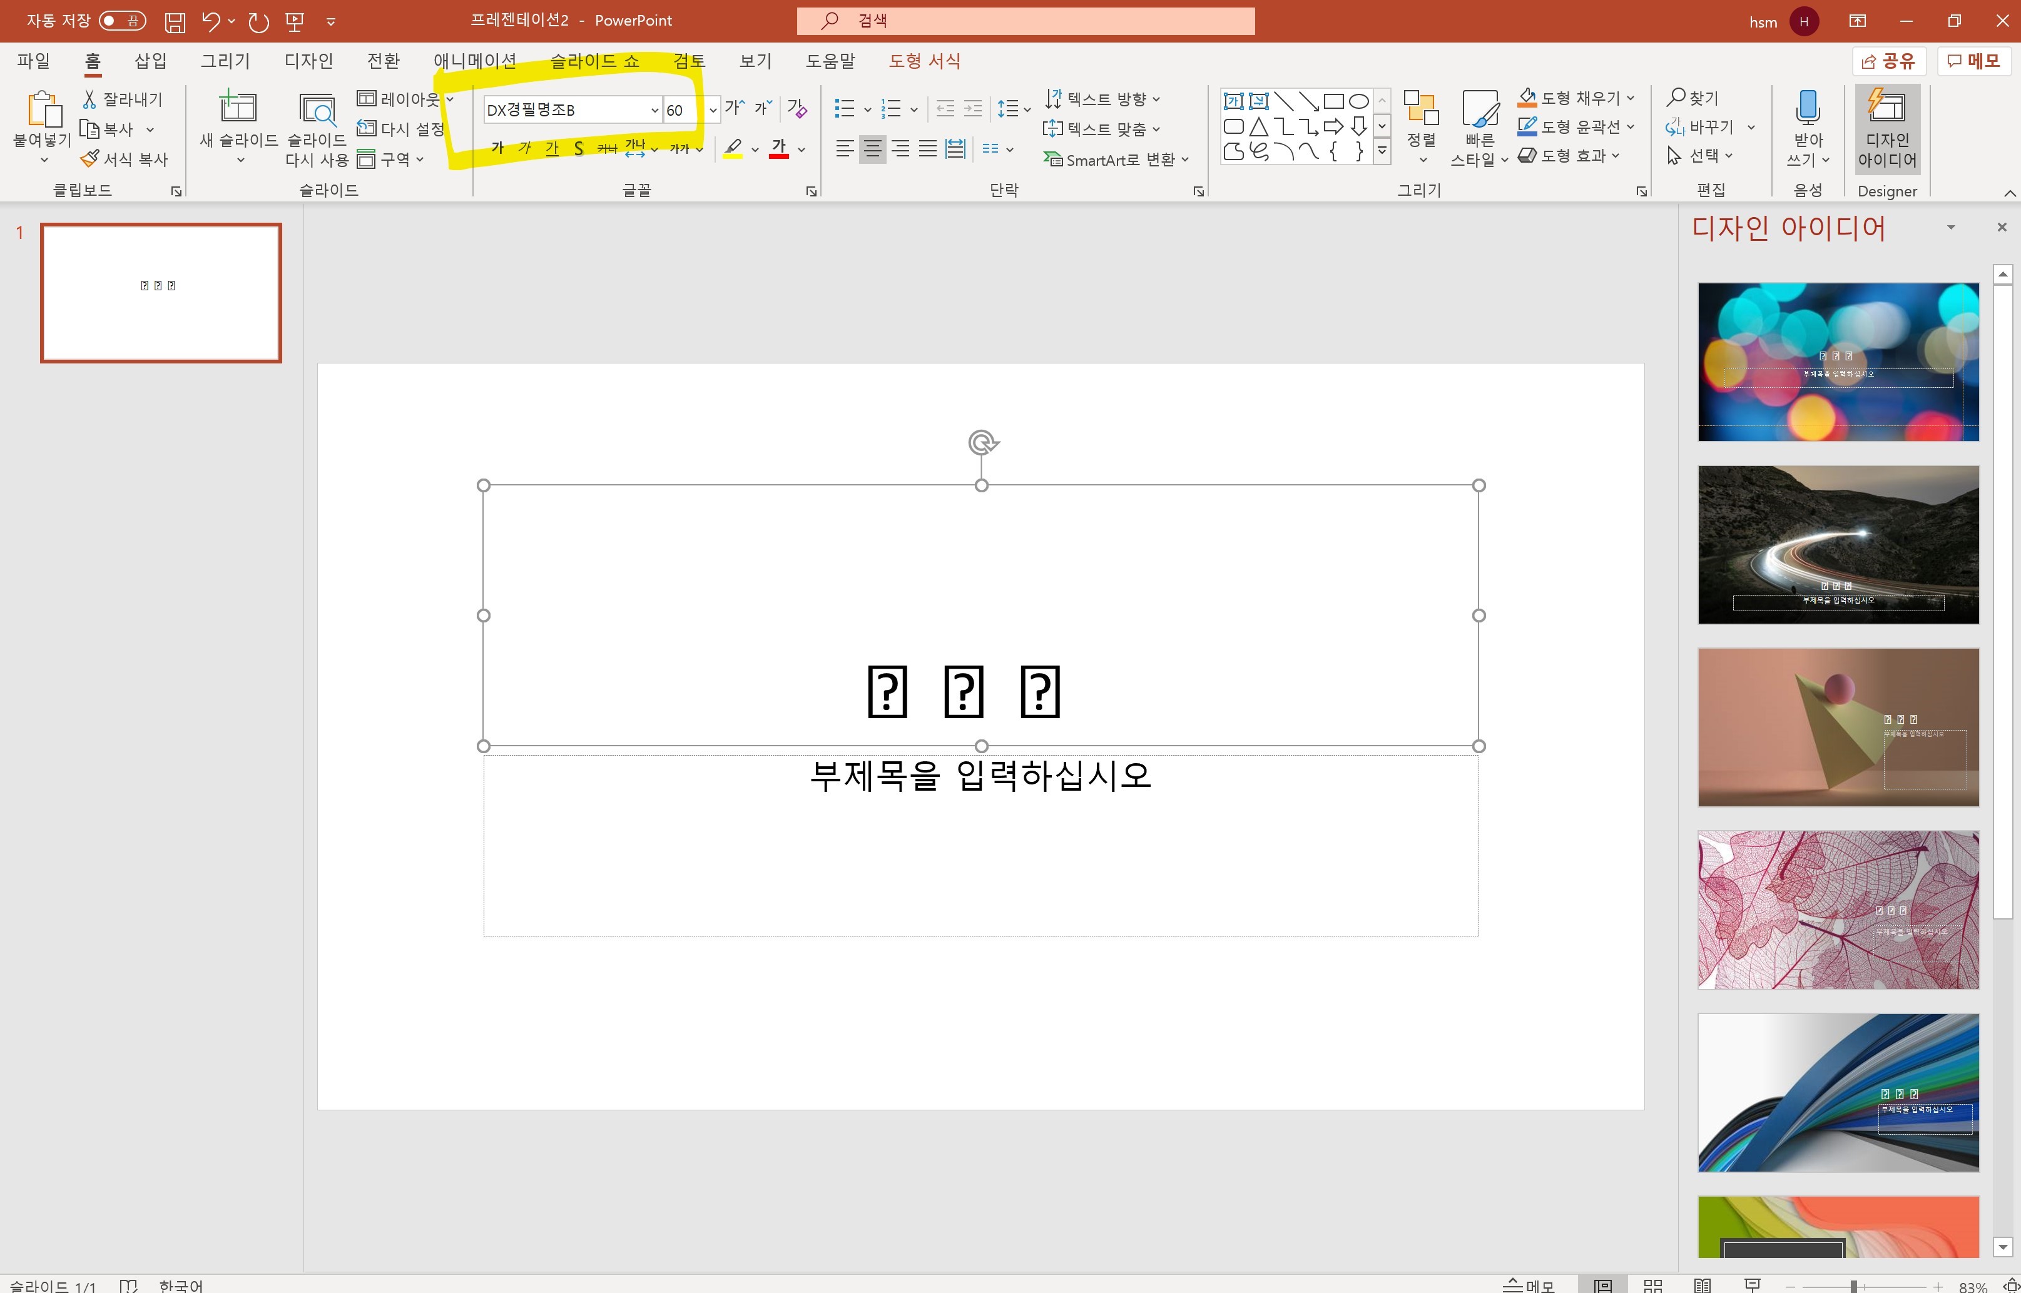The width and height of the screenshot is (2021, 1293).
Task: Redo the last action
Action: (x=258, y=22)
